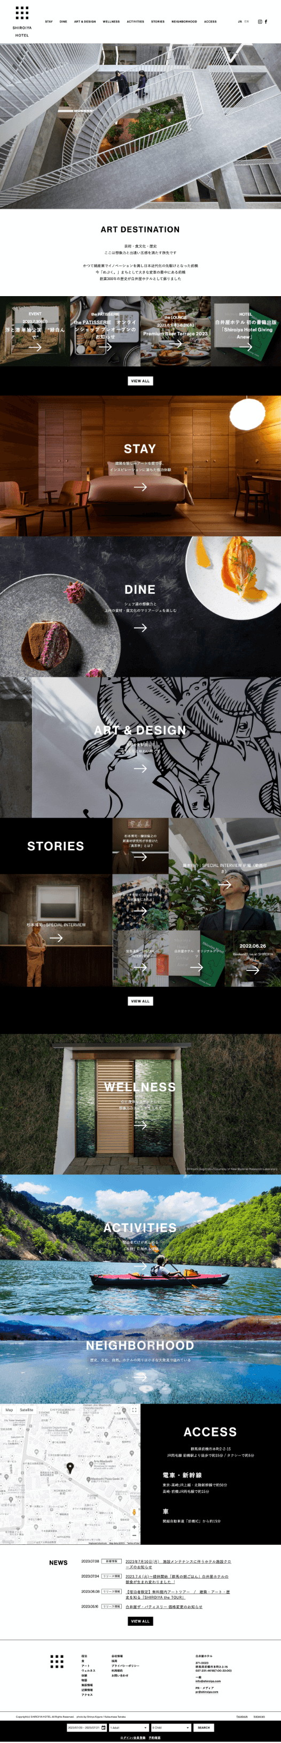Switch map to Map view
The height and width of the screenshot is (1743, 281).
point(10,1410)
